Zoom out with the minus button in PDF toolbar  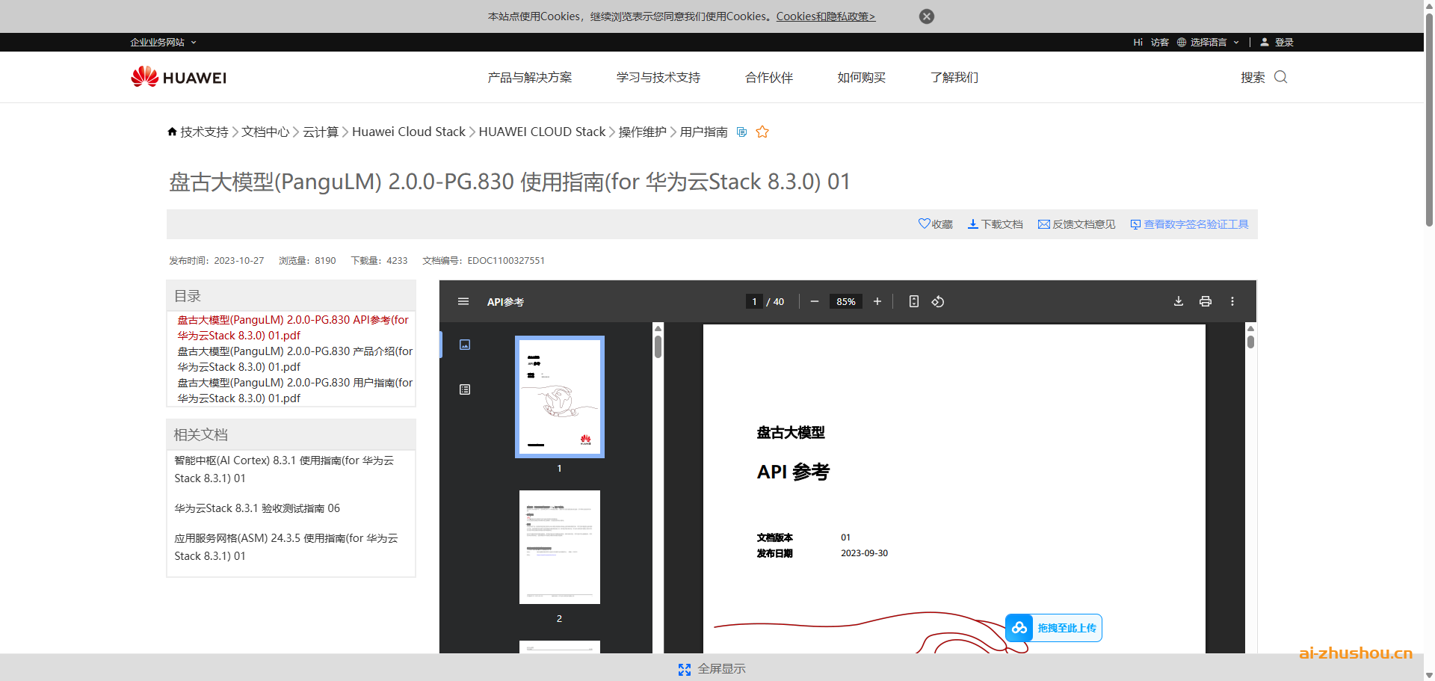pos(814,301)
